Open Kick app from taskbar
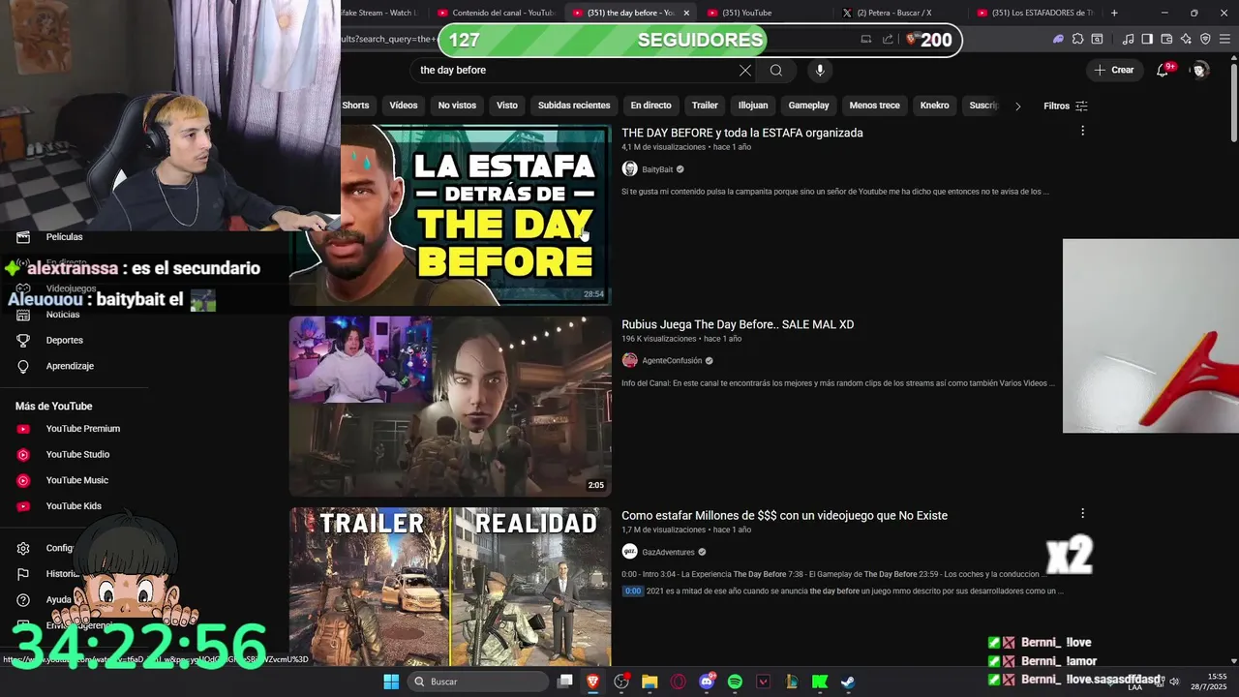The width and height of the screenshot is (1239, 697). coord(820,682)
